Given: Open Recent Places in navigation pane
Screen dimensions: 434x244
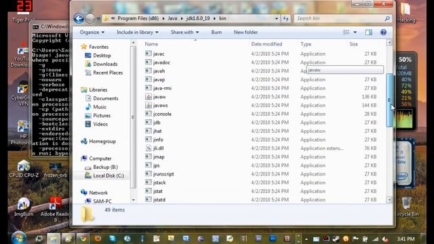Looking at the screenshot, I should click(x=108, y=73).
